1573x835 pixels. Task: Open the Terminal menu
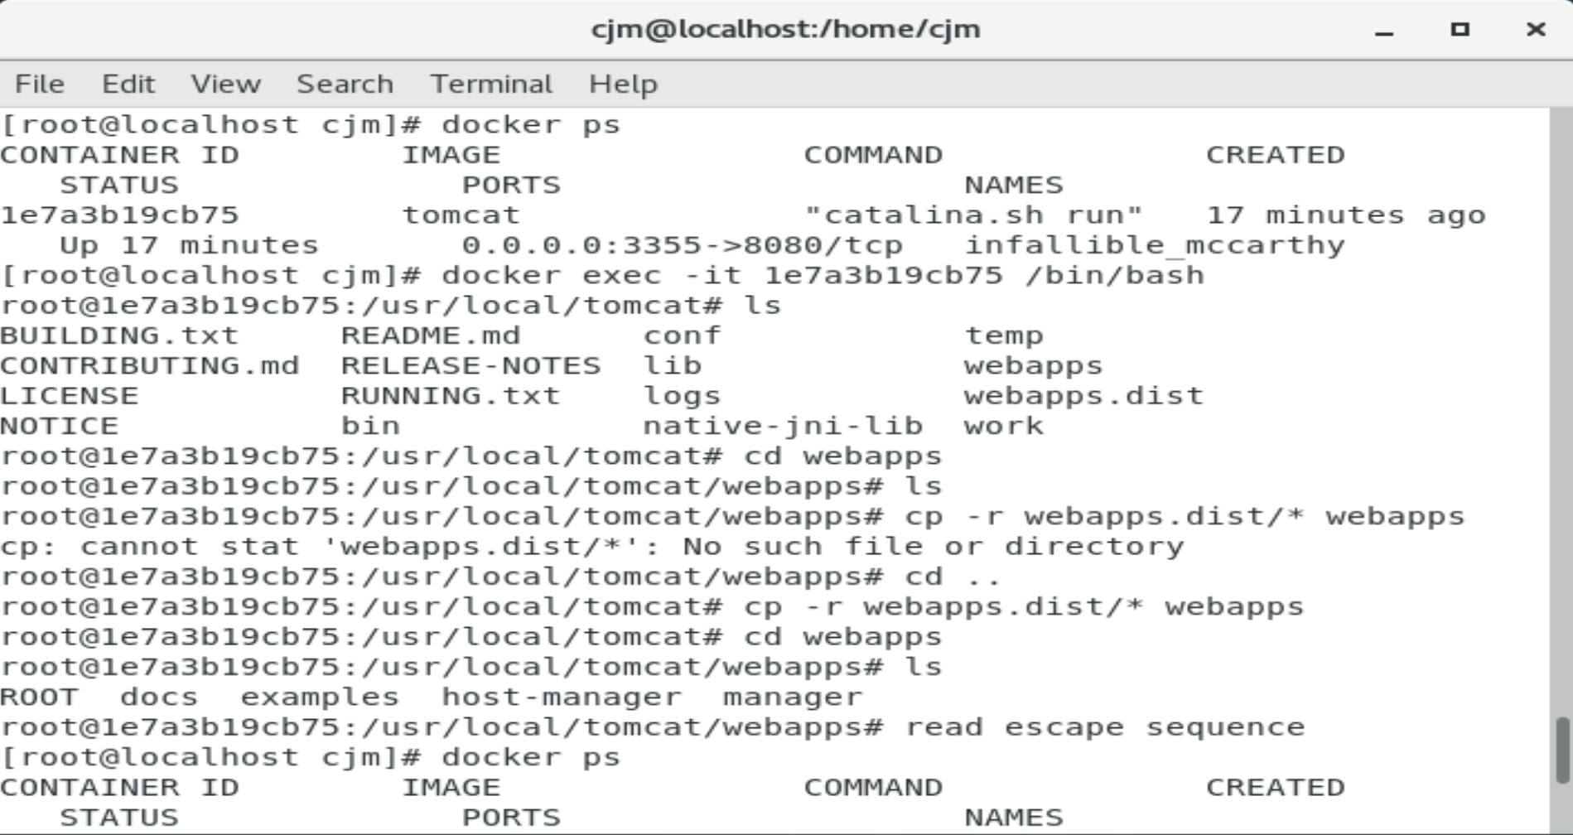[x=490, y=84]
